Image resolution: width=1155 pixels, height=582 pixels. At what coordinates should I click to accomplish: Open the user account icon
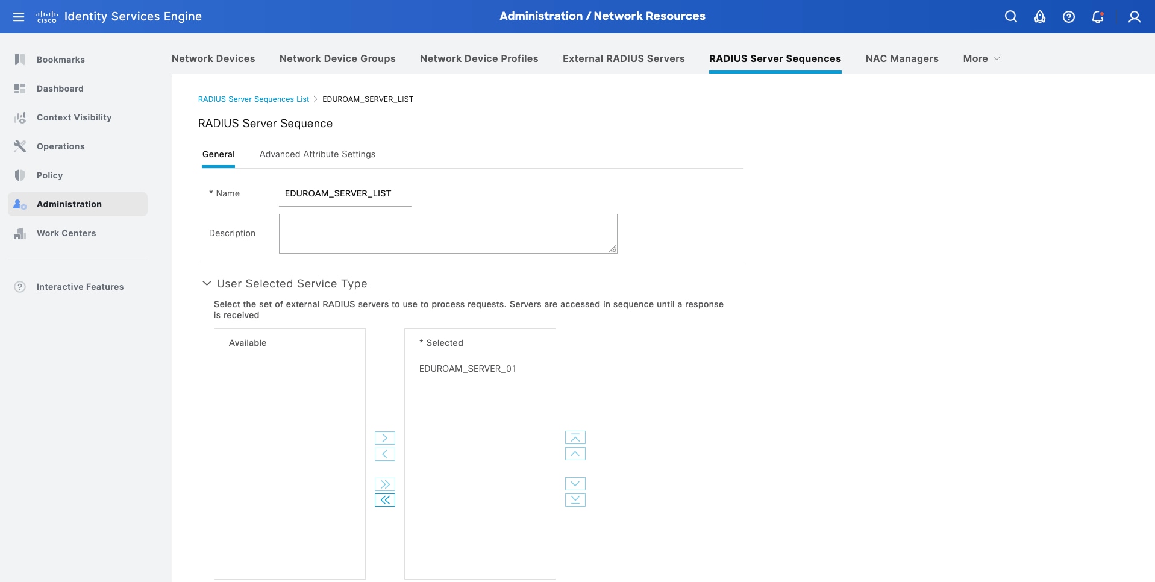[1135, 17]
